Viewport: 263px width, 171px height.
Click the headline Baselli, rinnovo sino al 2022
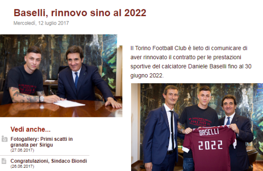tap(80, 13)
